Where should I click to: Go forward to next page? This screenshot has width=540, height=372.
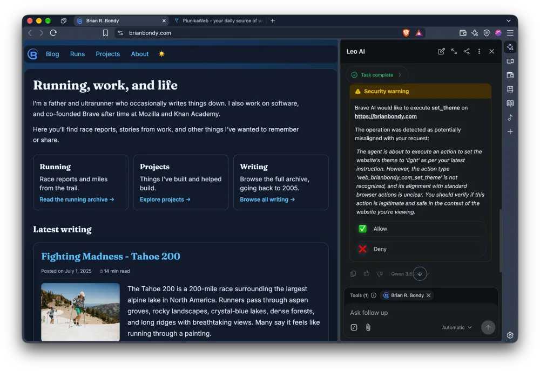[42, 33]
